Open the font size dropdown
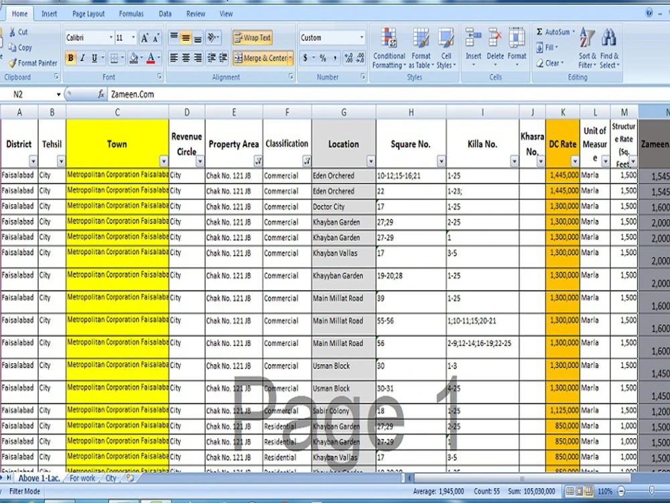 (x=133, y=38)
